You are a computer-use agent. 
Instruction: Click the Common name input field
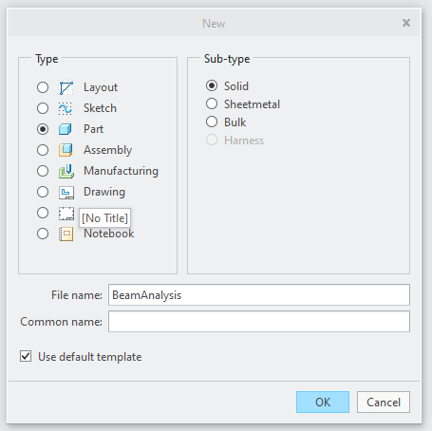tap(259, 322)
